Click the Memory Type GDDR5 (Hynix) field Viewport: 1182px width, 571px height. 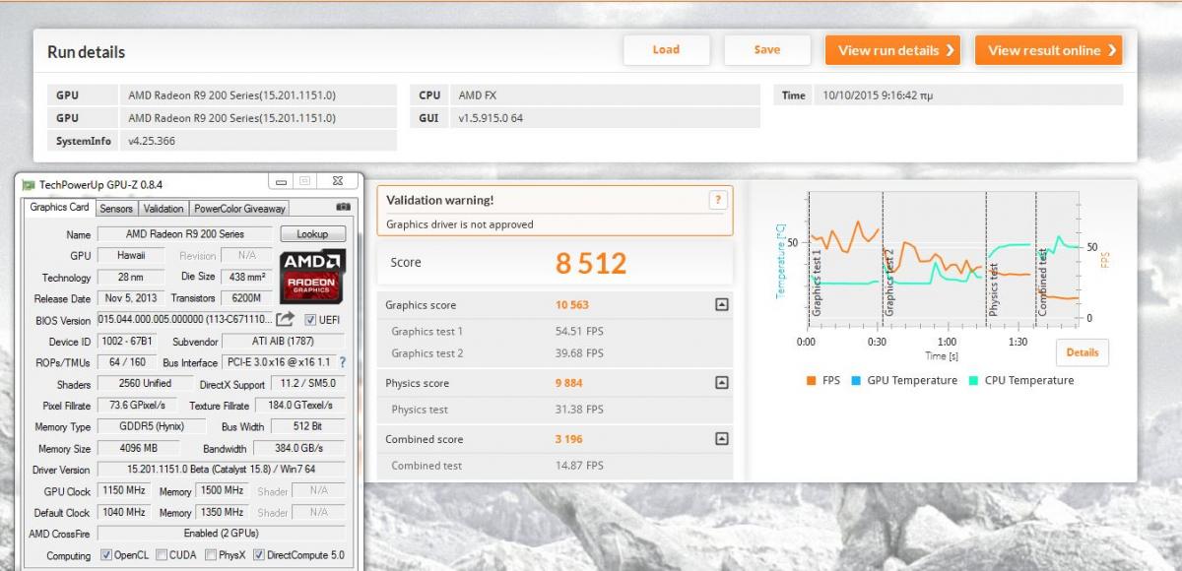point(153,427)
